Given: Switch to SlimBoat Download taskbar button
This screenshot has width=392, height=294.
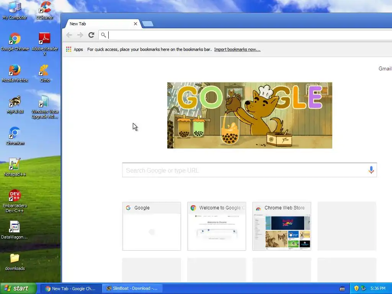Looking at the screenshot, I should point(132,289).
